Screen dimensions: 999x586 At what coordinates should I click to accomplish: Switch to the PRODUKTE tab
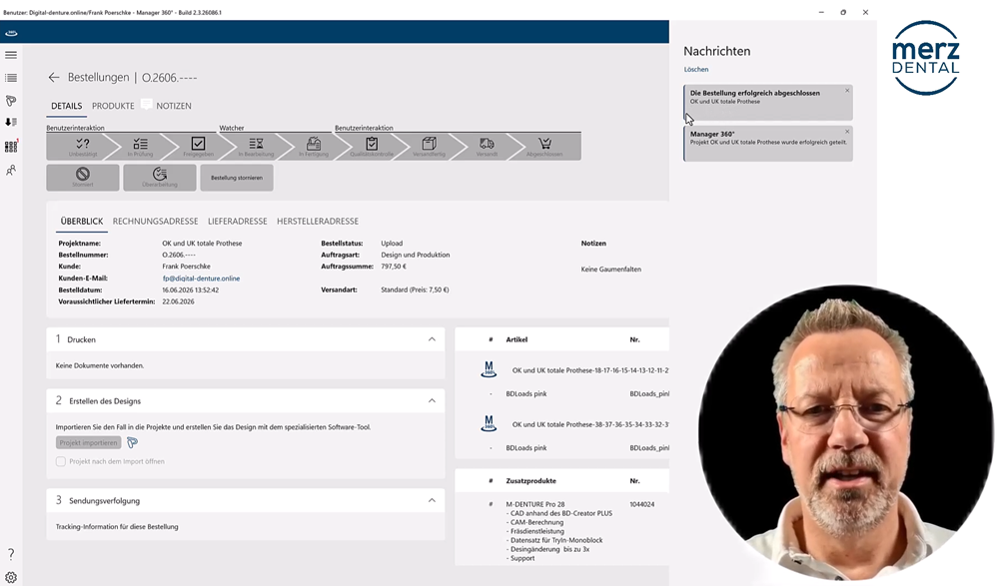113,106
